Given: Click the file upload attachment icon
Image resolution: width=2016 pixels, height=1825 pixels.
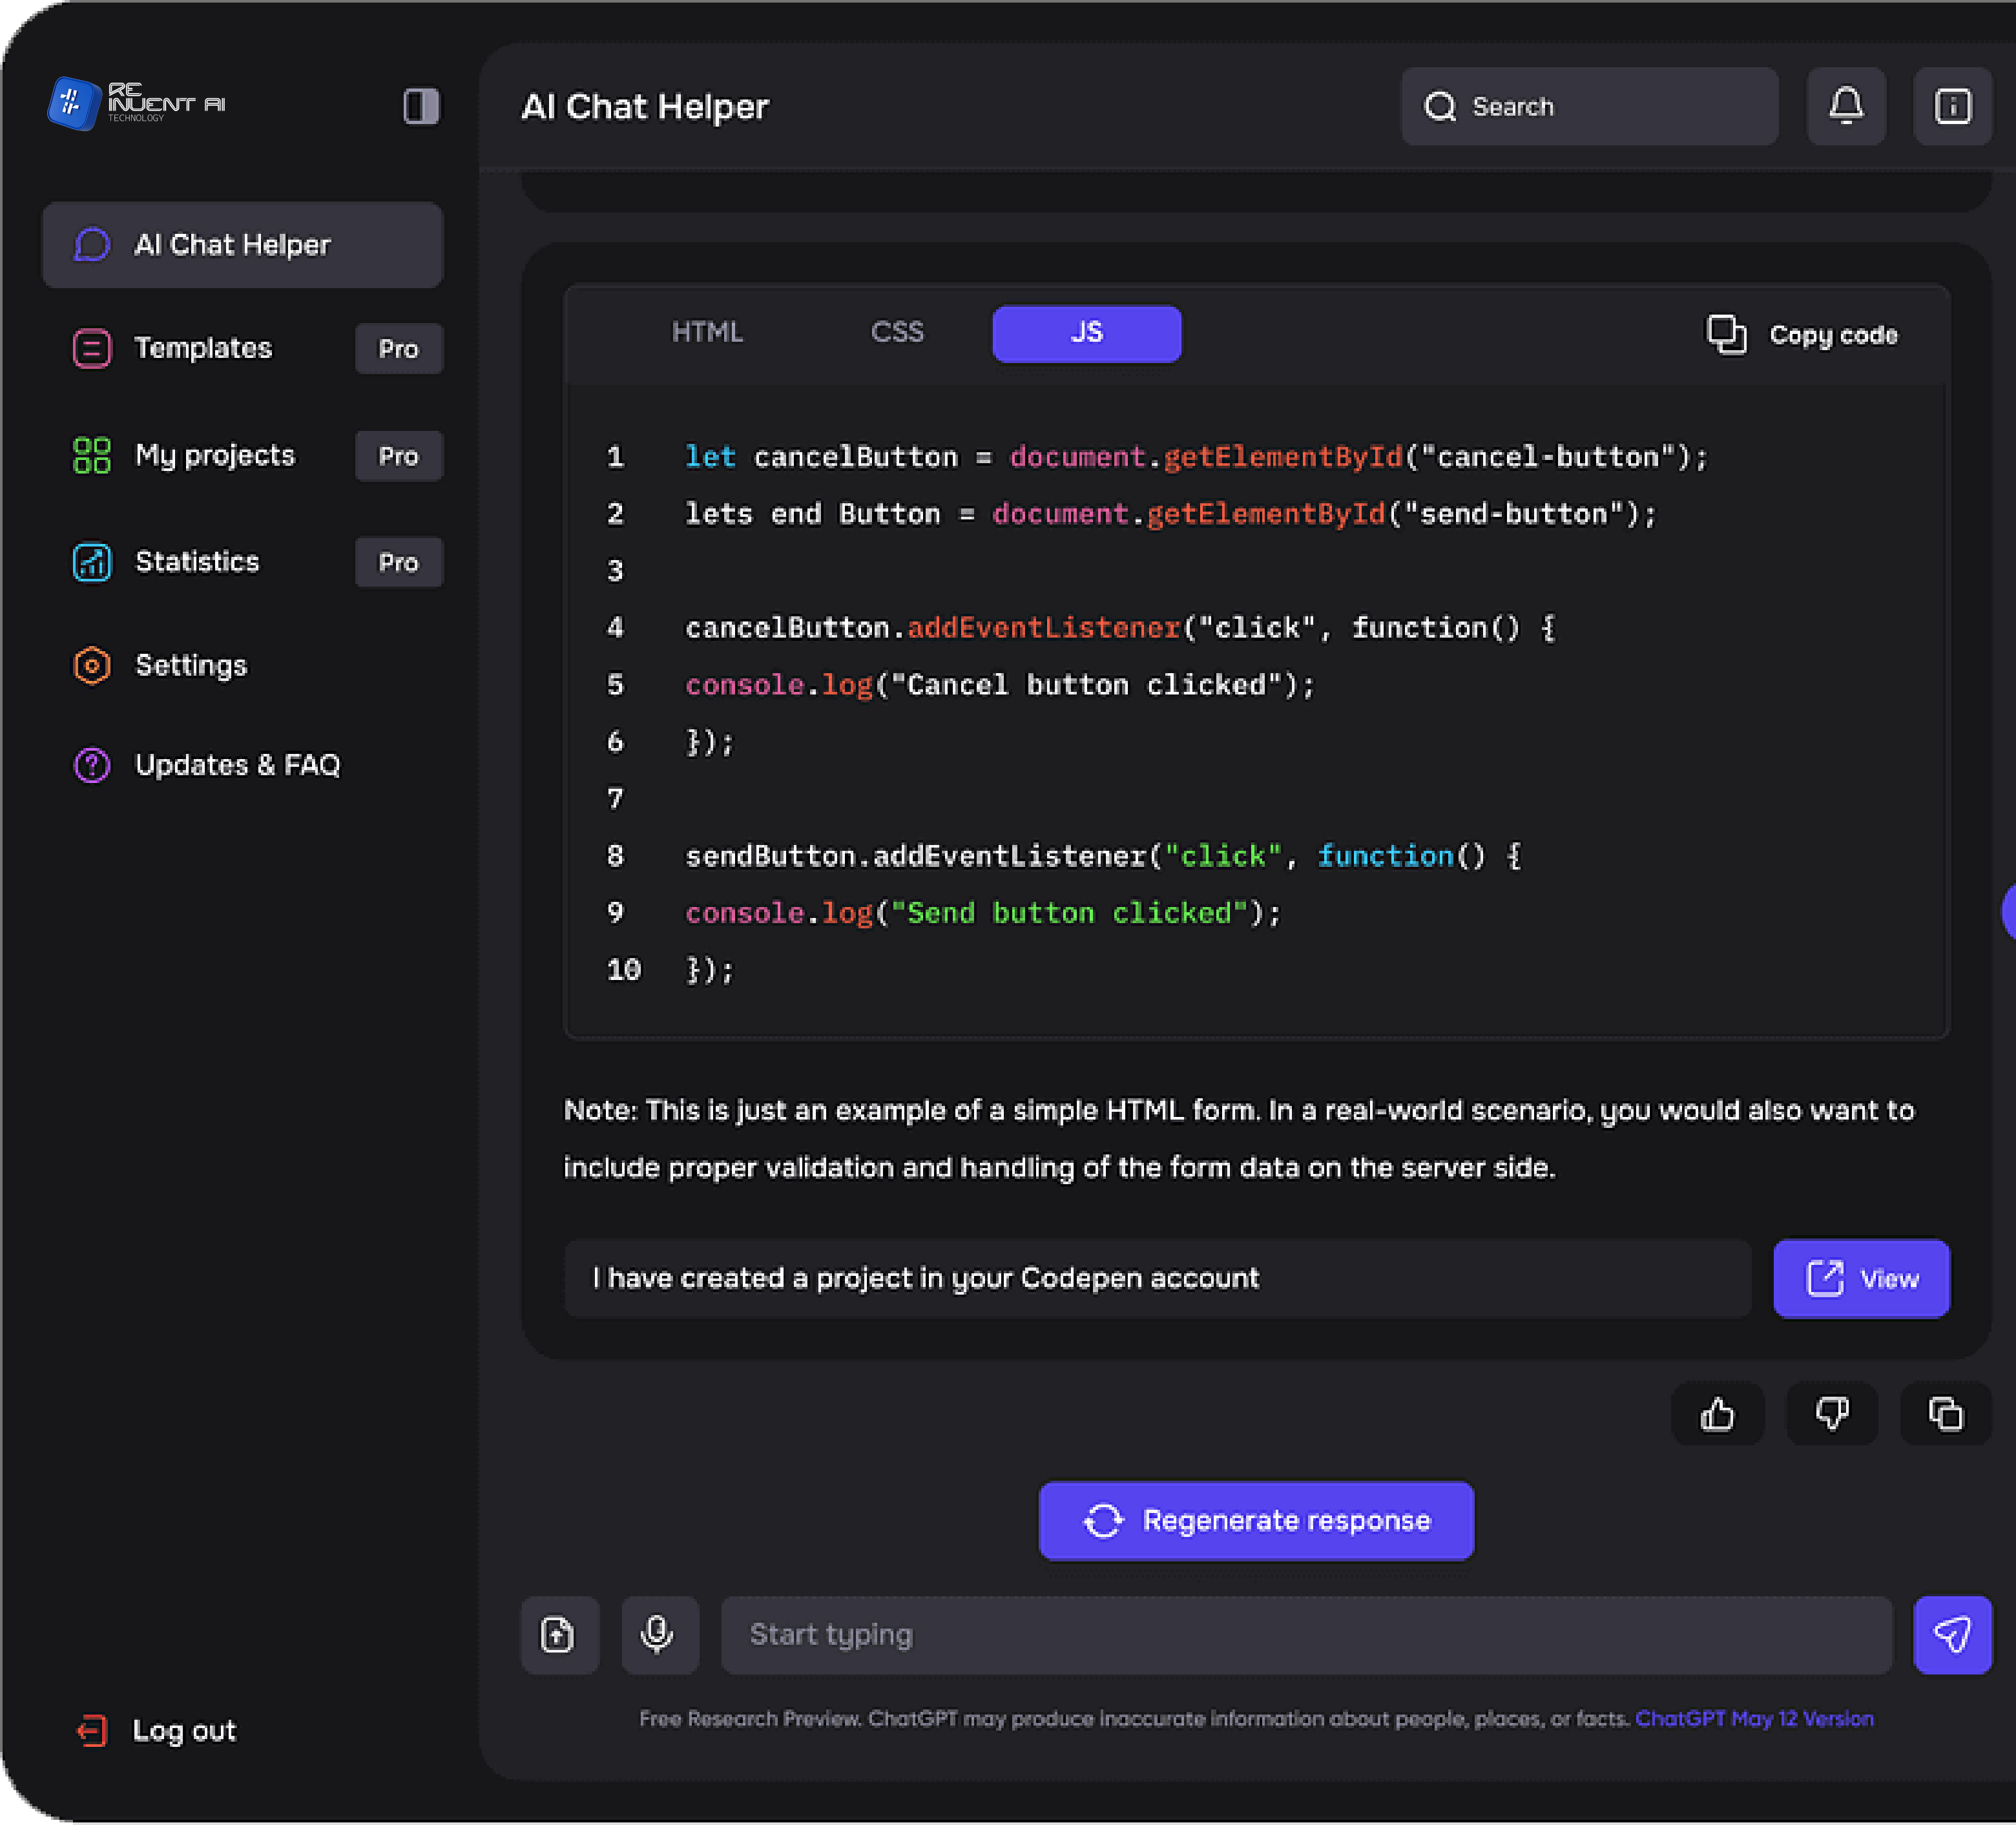Looking at the screenshot, I should [x=558, y=1634].
